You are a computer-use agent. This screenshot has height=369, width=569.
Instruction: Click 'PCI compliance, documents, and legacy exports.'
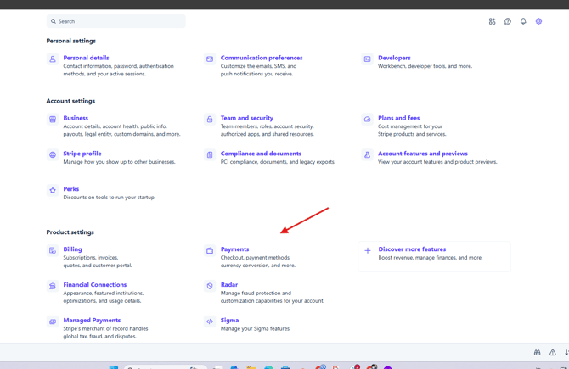[278, 162]
